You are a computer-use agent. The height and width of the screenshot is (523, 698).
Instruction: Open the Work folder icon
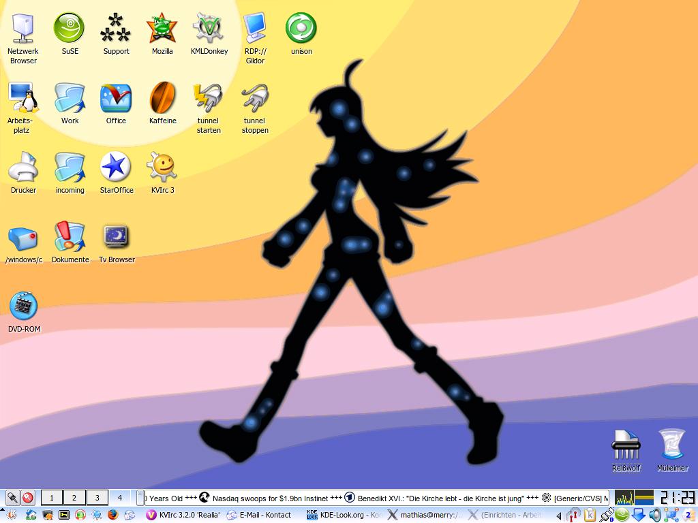[x=70, y=104]
